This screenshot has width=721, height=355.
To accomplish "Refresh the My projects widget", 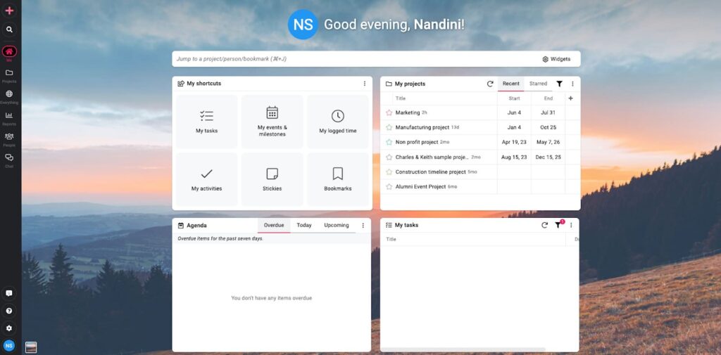I will (490, 84).
